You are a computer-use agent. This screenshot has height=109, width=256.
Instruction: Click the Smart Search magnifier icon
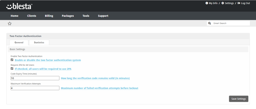point(210,23)
